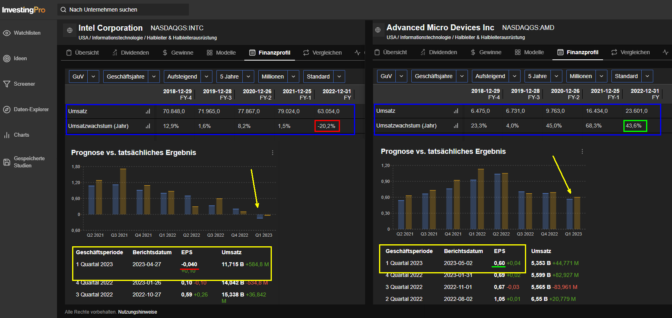This screenshot has width=672, height=318.
Task: Click Intel EPS value -0,040
Action: tap(189, 264)
